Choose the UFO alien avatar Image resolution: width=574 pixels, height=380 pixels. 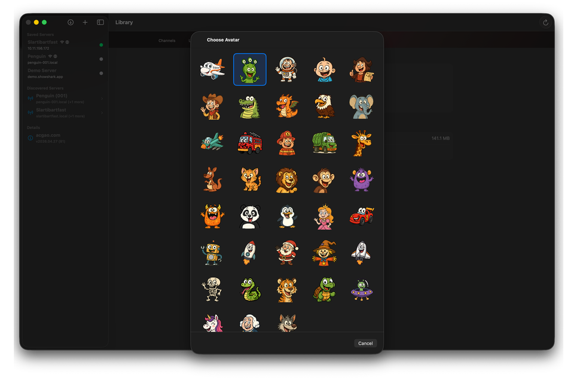362,290
